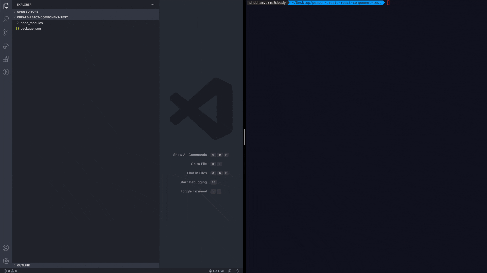Click Toggle Terminal shortcut hint
Viewport: 487px width, 273px height.
[x=194, y=191]
